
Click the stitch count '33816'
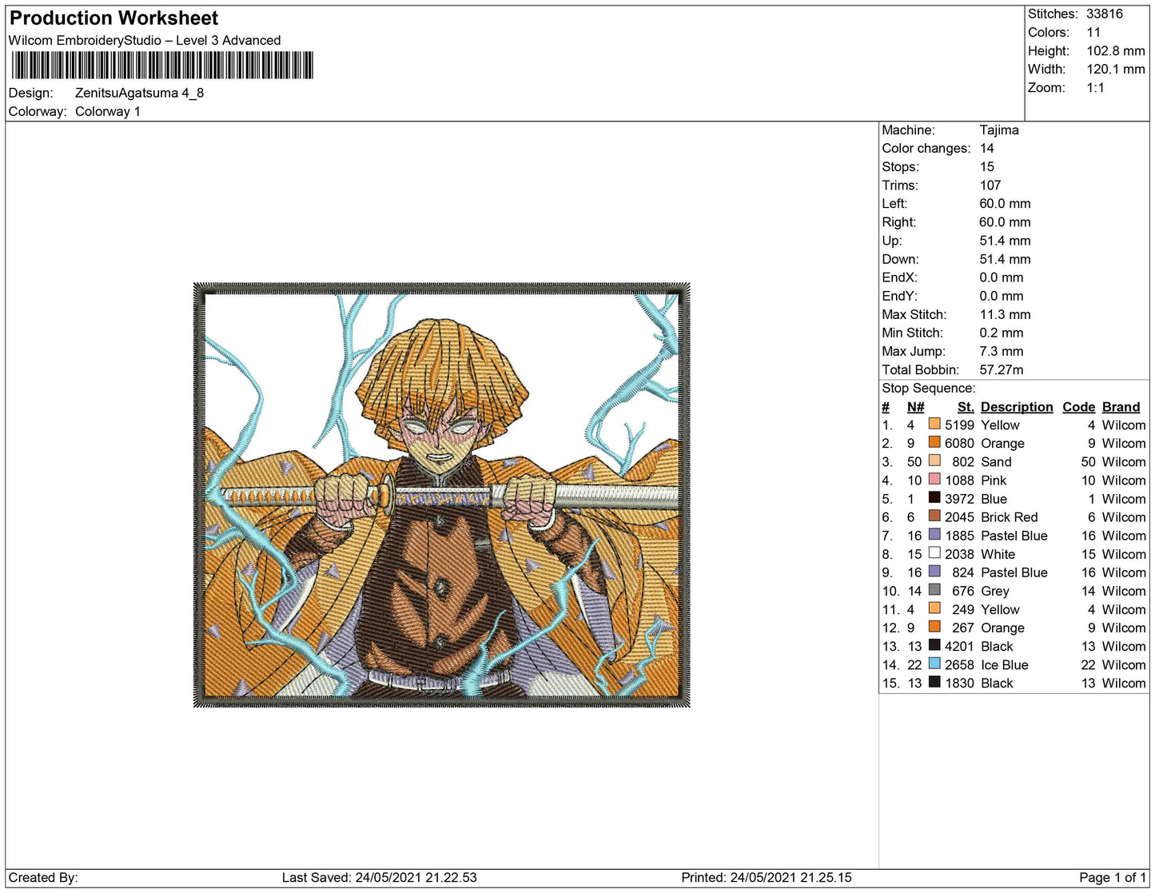pos(1104,14)
